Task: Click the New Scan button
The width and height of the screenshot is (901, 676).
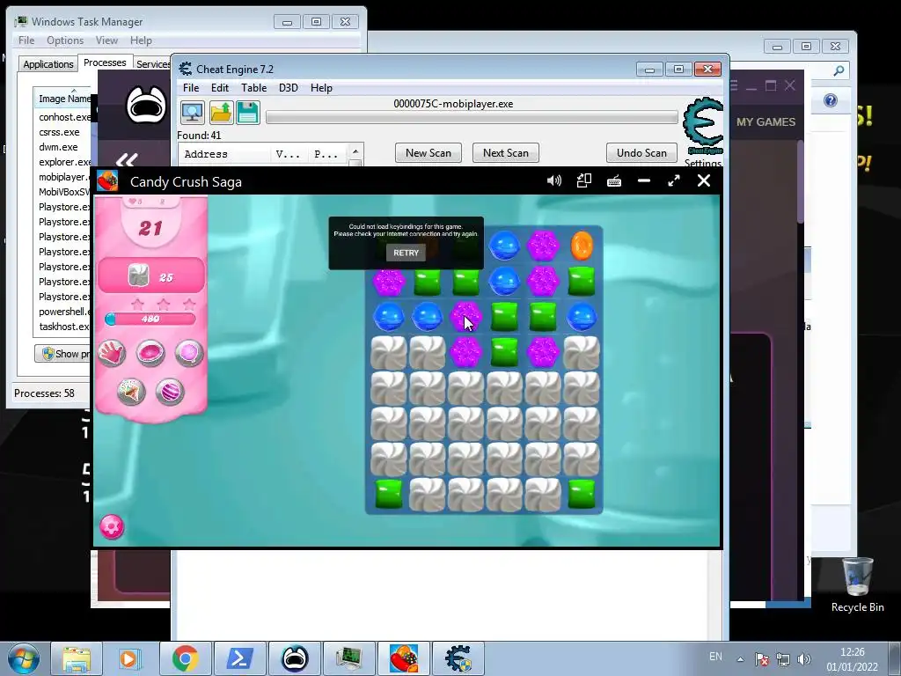Action: pos(429,153)
